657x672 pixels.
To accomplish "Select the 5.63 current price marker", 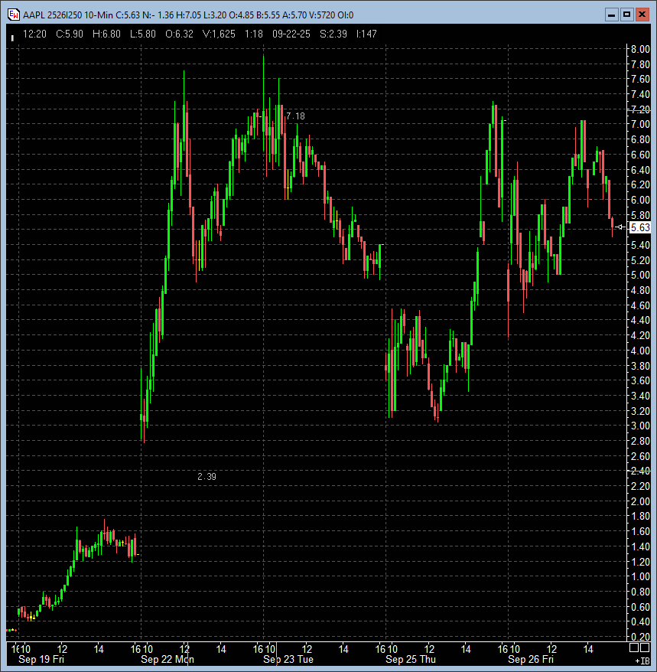I will click(640, 227).
